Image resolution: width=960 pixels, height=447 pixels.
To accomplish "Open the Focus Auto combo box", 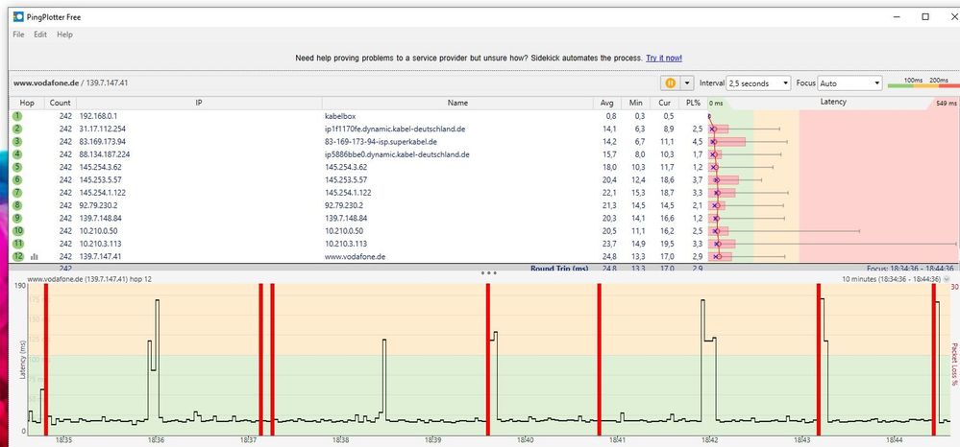I will click(x=849, y=83).
